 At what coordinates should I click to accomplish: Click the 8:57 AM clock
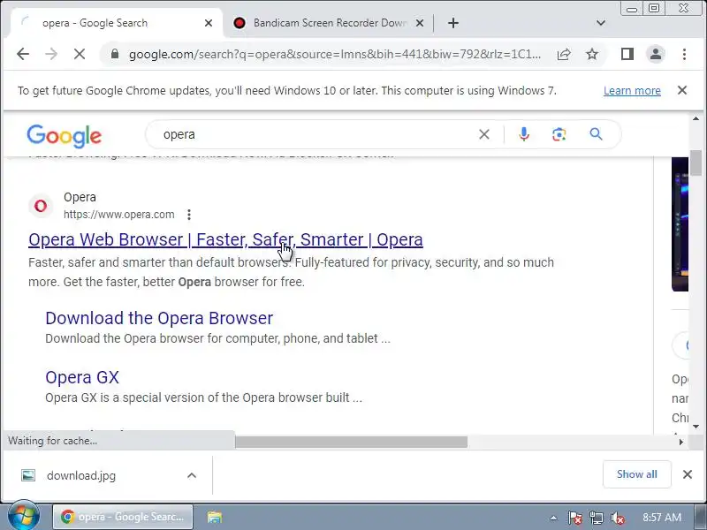[661, 518]
